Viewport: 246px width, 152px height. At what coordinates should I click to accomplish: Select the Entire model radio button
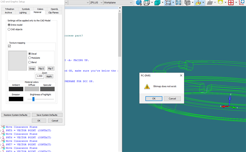pyautogui.click(x=9, y=25)
